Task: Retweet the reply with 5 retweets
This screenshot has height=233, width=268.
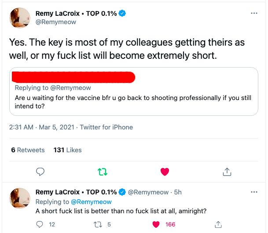Action: pyautogui.click(x=98, y=224)
